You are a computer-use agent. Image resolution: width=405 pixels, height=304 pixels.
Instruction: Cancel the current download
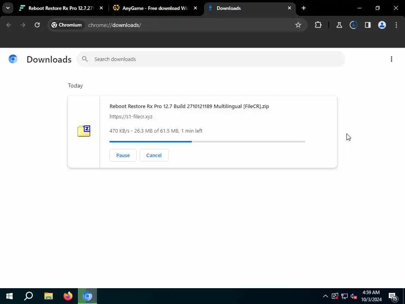(x=154, y=155)
